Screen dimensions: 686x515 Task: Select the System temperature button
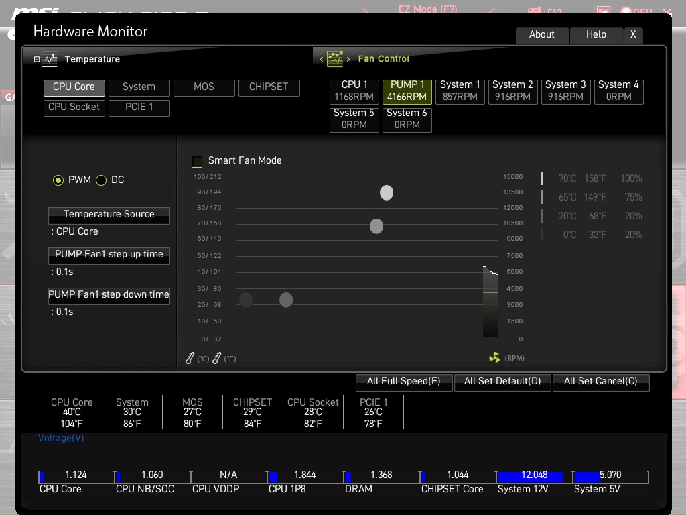point(139,88)
